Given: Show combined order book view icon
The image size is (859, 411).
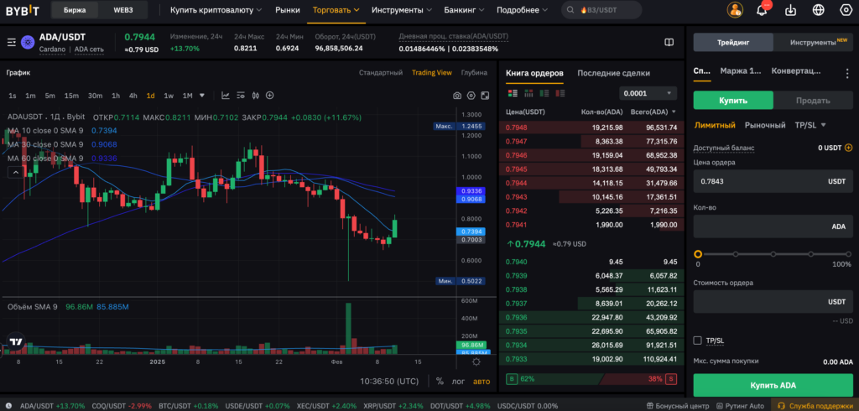Looking at the screenshot, I should 513,93.
